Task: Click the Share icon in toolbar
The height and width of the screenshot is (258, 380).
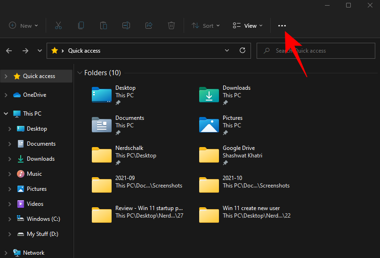Action: coord(149,26)
